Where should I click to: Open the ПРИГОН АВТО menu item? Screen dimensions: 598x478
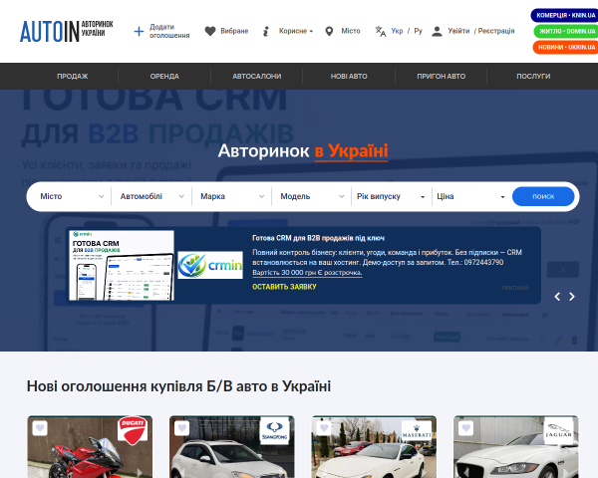[x=442, y=77]
